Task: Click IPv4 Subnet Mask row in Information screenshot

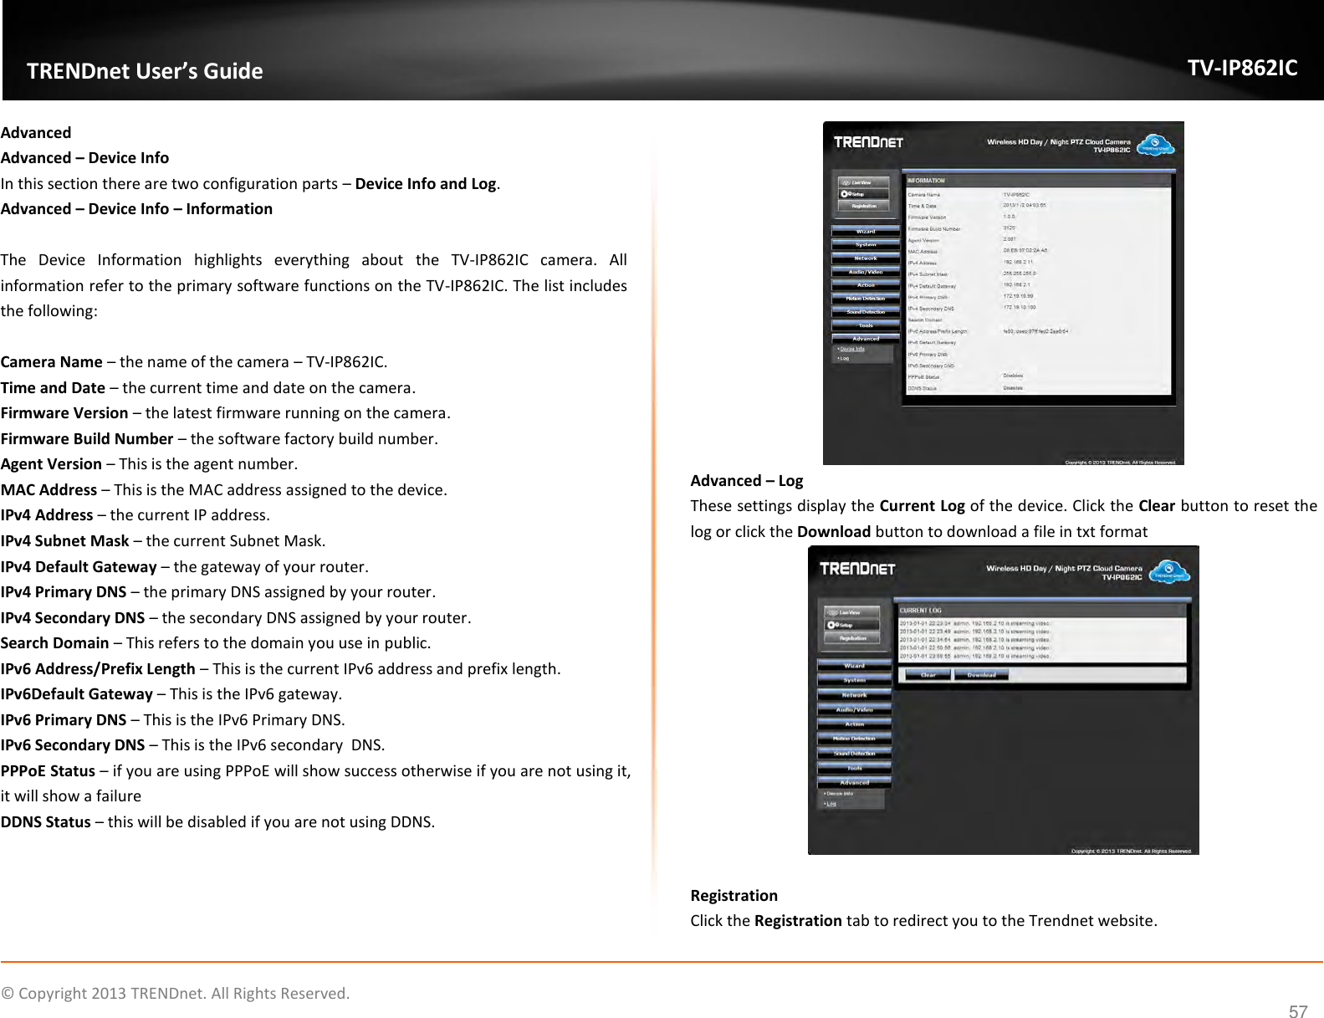Action: point(1039,274)
